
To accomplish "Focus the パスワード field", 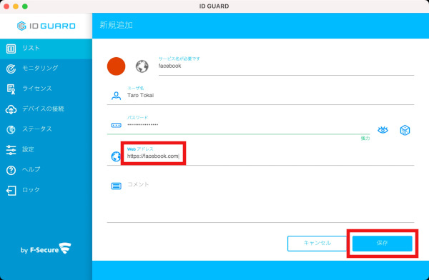I will (248, 125).
